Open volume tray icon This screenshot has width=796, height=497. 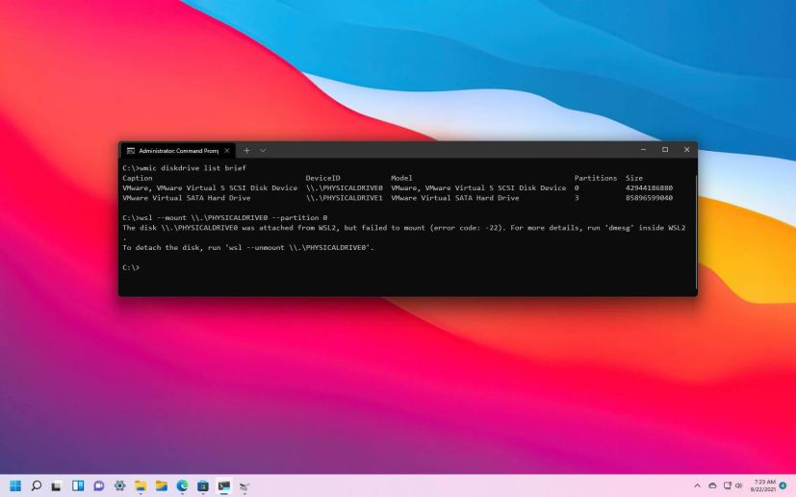[x=738, y=485]
